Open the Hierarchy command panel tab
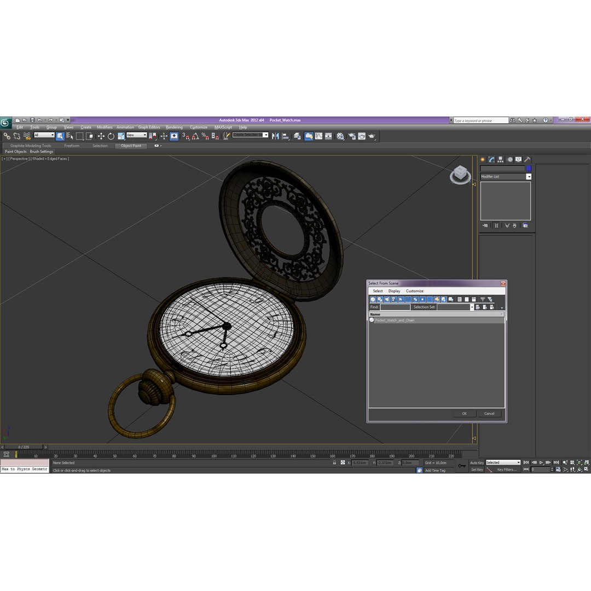Image resolution: width=591 pixels, height=591 pixels. 500,159
